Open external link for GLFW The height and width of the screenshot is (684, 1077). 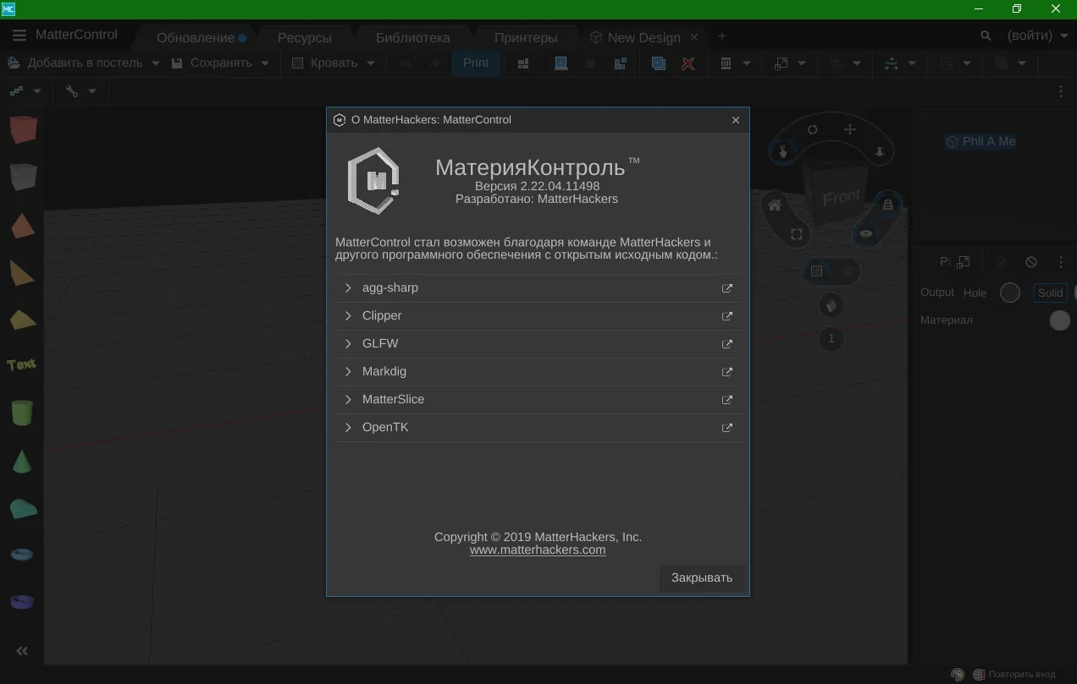(x=726, y=344)
